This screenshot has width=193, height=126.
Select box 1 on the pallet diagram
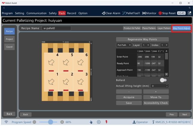click(x=51, y=82)
